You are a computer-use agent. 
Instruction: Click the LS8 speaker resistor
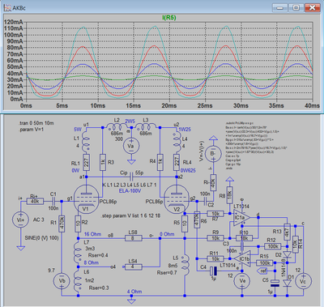tap(133, 238)
